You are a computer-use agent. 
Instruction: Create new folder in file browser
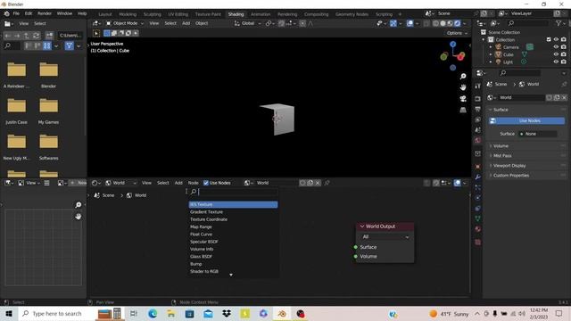click(x=49, y=36)
